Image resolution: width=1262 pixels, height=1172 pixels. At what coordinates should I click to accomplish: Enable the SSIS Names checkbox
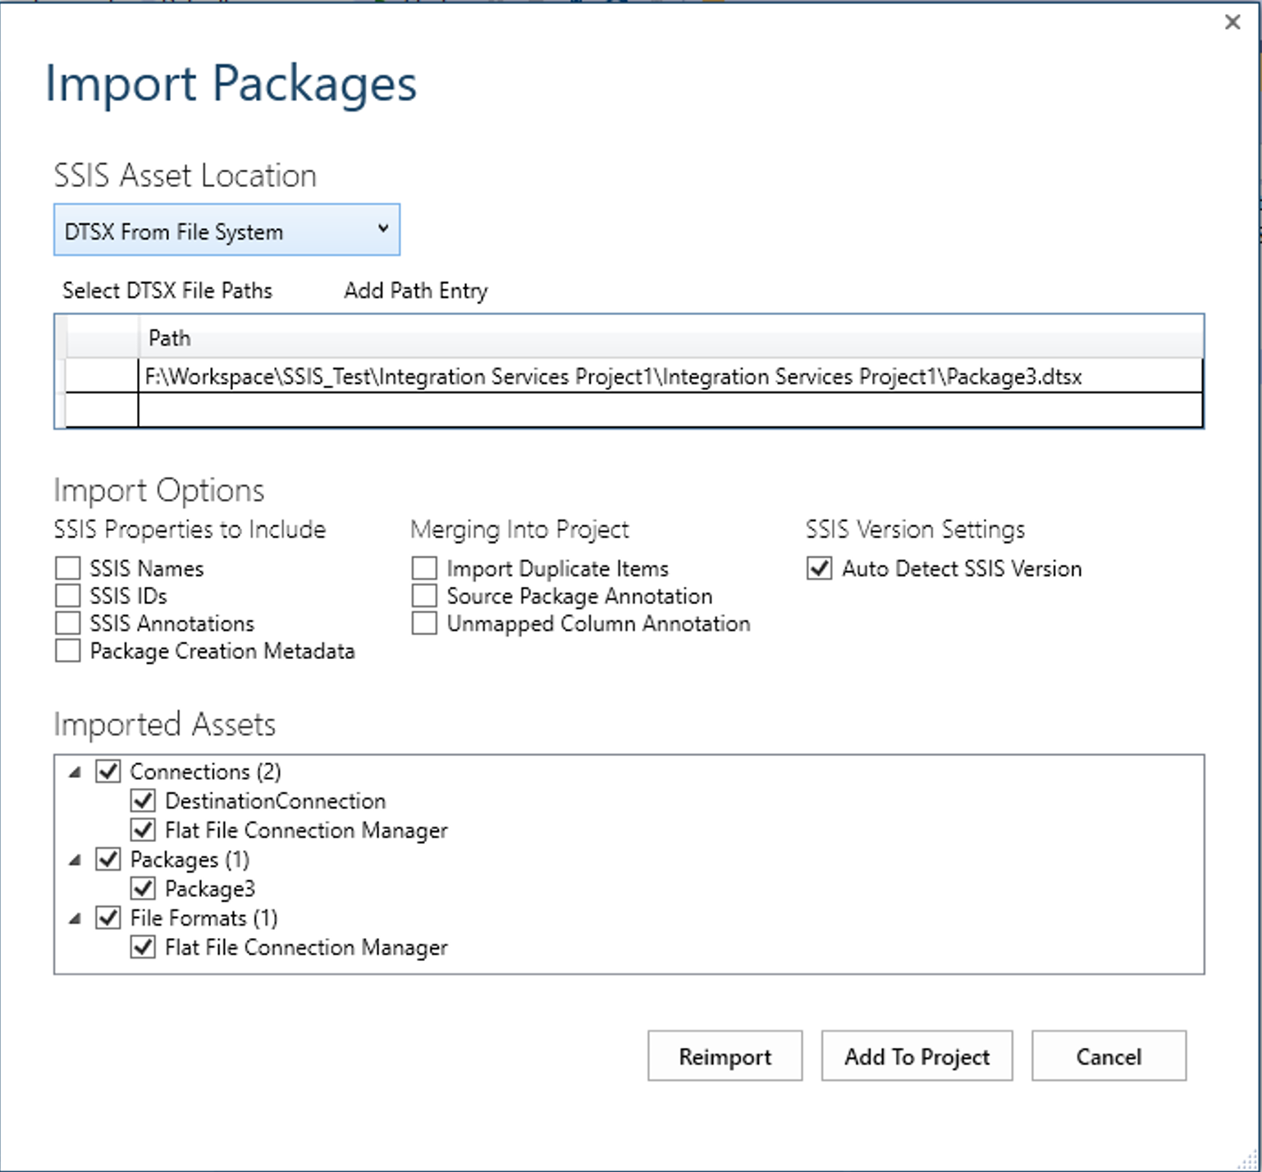[x=68, y=568]
